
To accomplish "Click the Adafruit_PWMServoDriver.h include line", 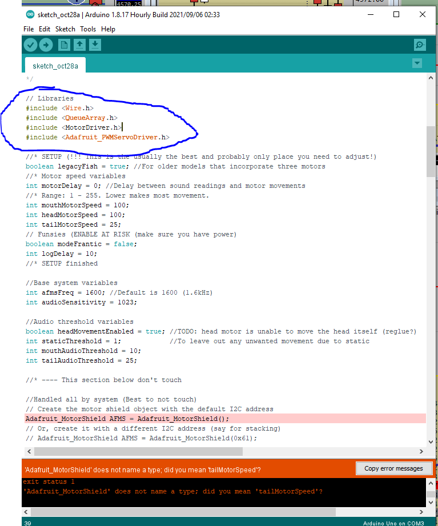I will point(98,137).
